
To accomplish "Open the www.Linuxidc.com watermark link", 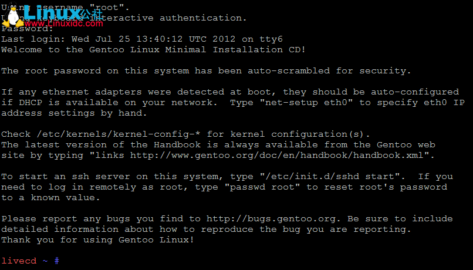I will (x=63, y=23).
